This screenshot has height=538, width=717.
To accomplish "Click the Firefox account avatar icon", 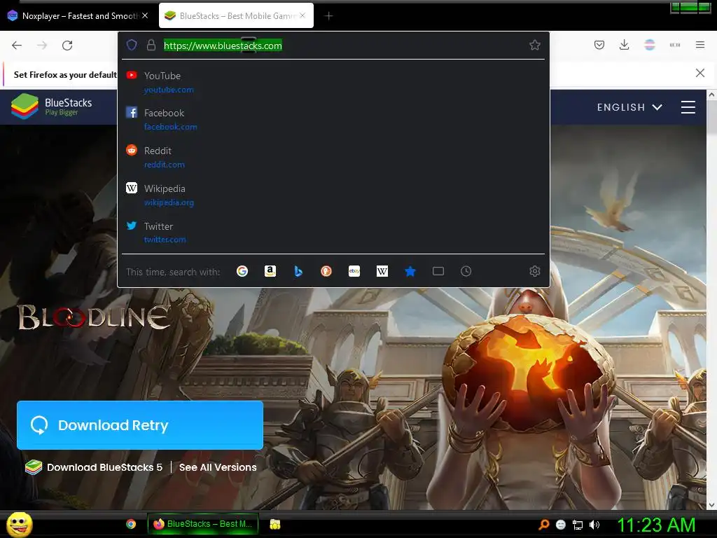I will (650, 45).
